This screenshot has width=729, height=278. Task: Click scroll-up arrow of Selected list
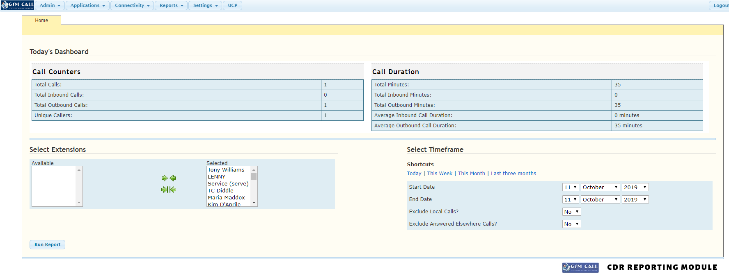click(254, 170)
